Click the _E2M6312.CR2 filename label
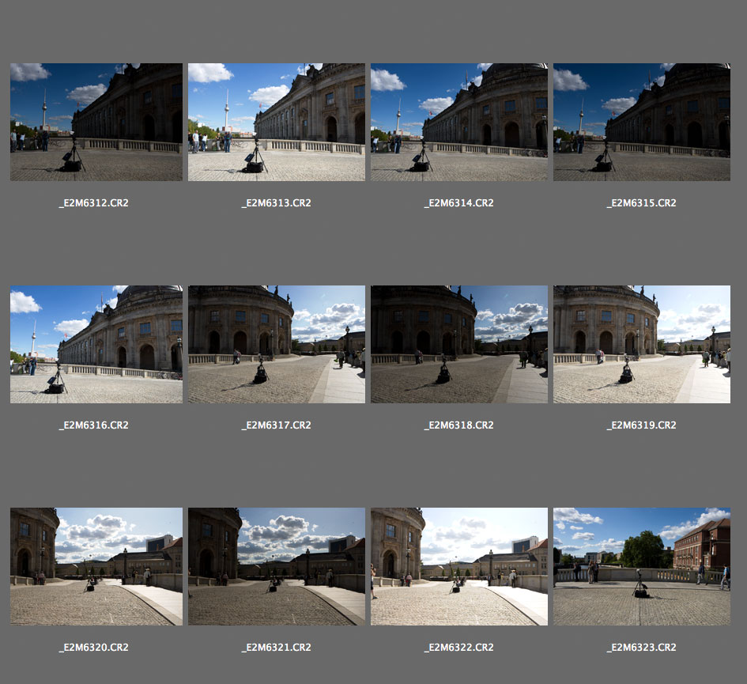The height and width of the screenshot is (684, 747). [x=94, y=203]
